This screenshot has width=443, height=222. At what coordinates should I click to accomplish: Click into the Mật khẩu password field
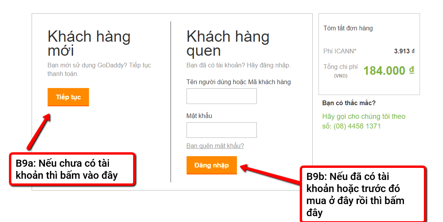point(221,130)
